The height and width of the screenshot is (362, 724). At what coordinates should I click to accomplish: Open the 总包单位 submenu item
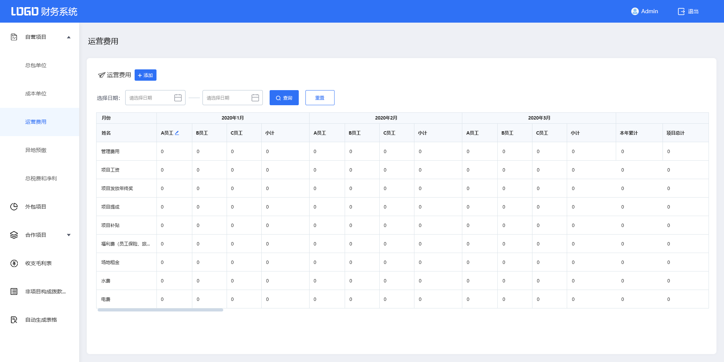click(36, 65)
